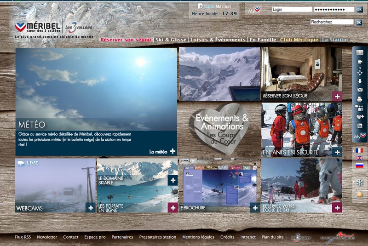Click the password input field
The height and width of the screenshot is (246, 368).
pos(334,9)
